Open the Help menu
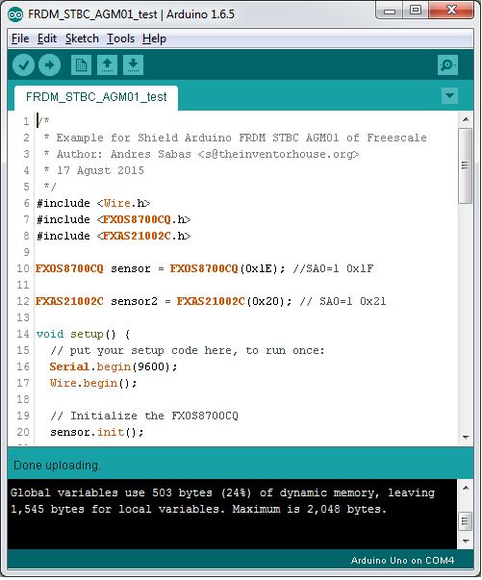 point(154,38)
